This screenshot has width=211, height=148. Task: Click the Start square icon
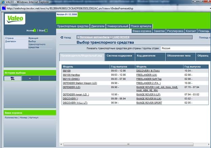[x=46, y=31]
